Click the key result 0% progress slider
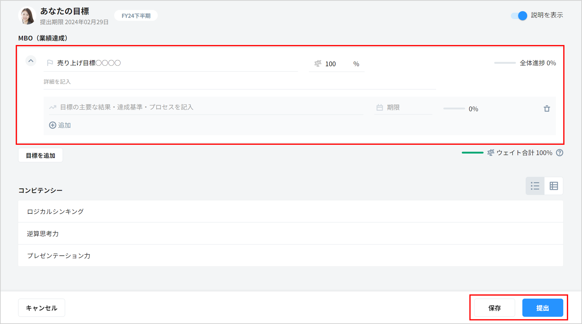 click(454, 108)
